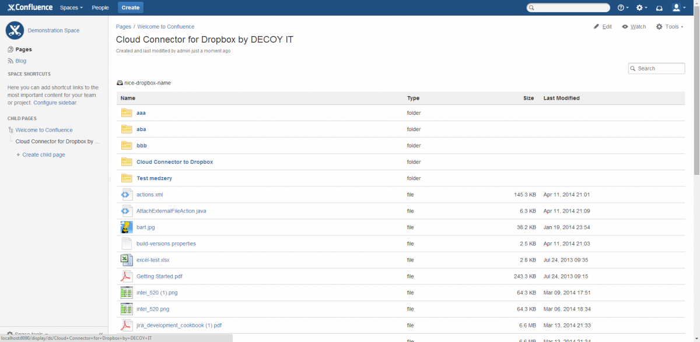Click the folder icon next to Test medzery
Screen dimensions: 700x342
127,178
